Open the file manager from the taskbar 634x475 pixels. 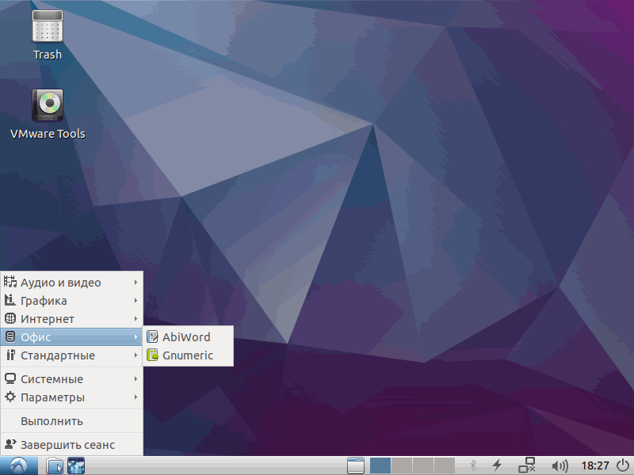(54, 465)
